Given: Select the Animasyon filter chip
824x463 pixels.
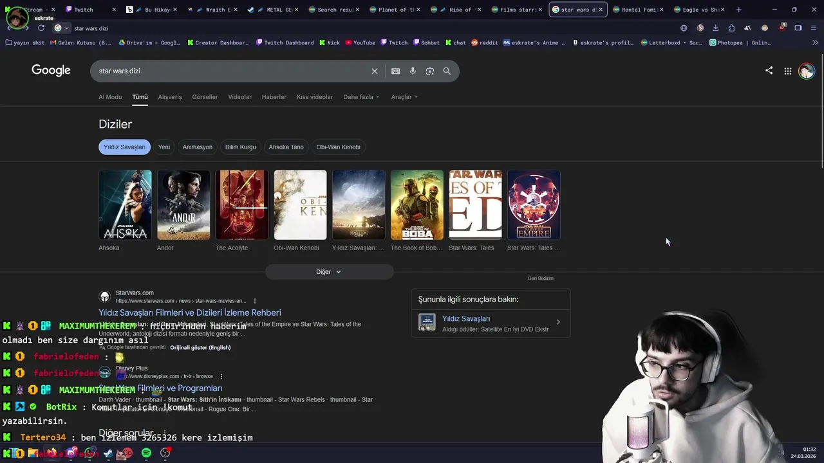Looking at the screenshot, I should point(197,147).
